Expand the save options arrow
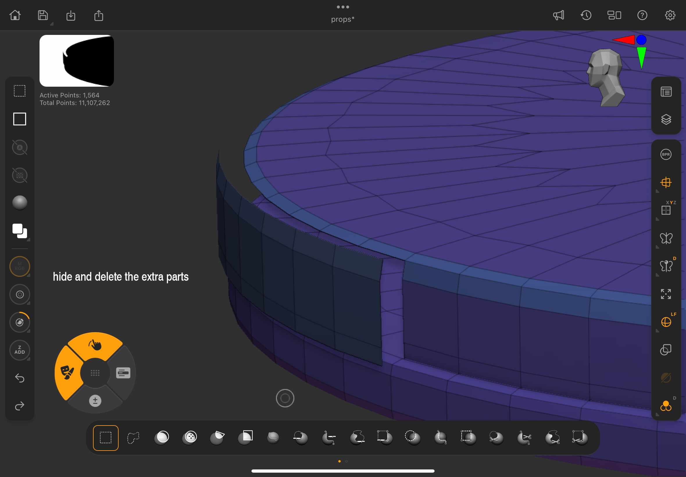 (52, 24)
